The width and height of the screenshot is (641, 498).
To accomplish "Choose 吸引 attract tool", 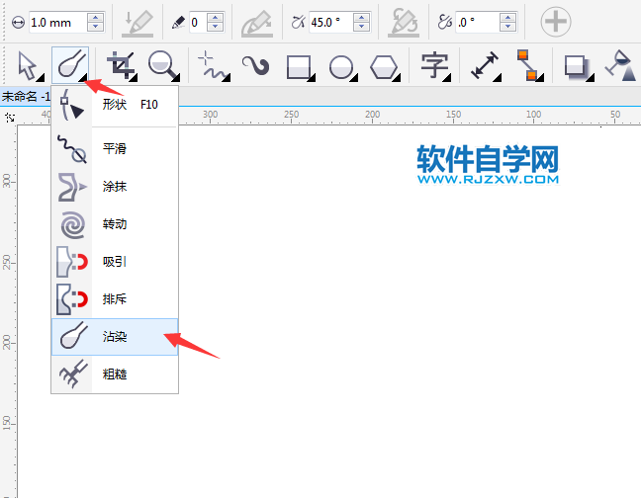I will tap(115, 262).
